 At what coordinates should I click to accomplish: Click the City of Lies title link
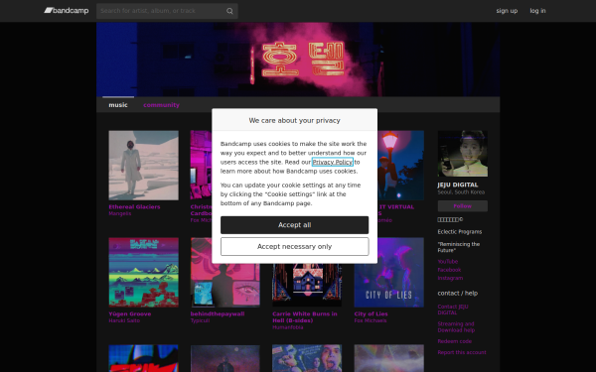pyautogui.click(x=371, y=313)
